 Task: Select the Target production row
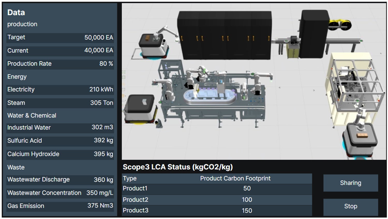tap(60, 37)
